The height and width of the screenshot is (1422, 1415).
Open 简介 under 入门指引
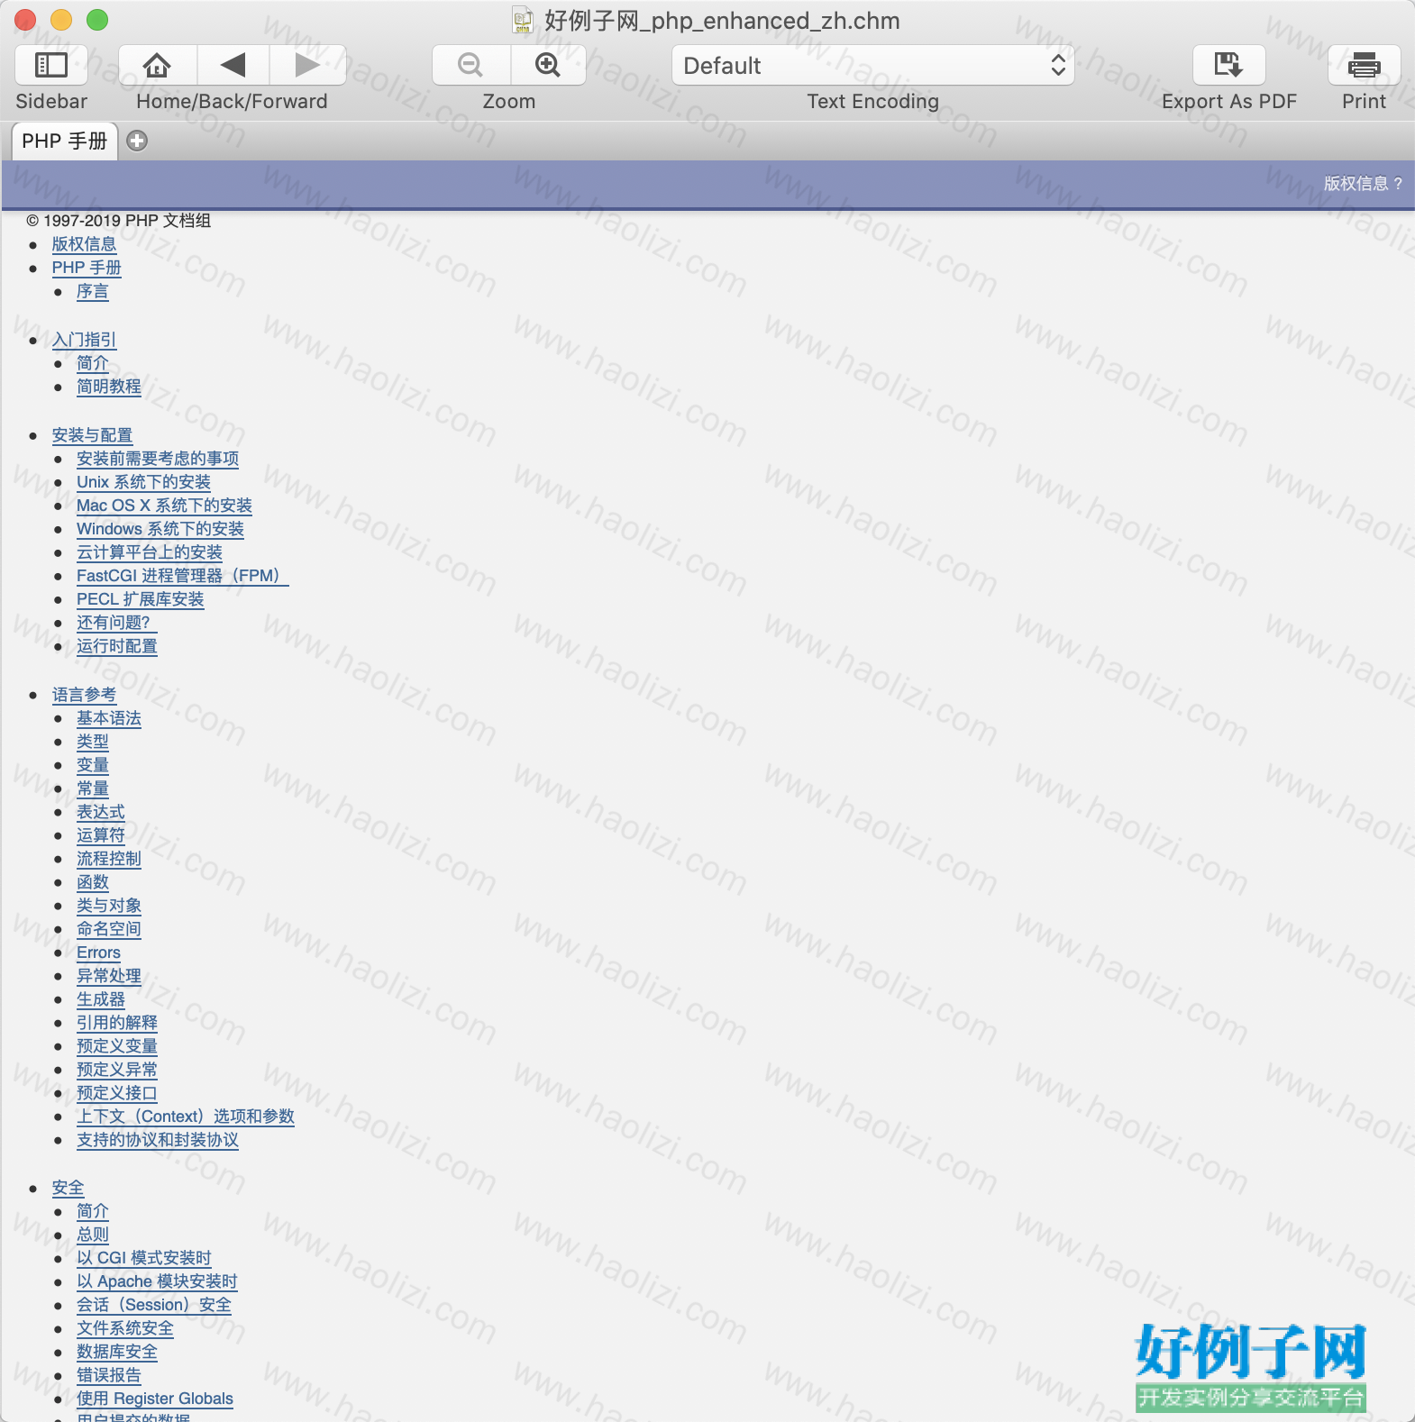click(x=92, y=363)
